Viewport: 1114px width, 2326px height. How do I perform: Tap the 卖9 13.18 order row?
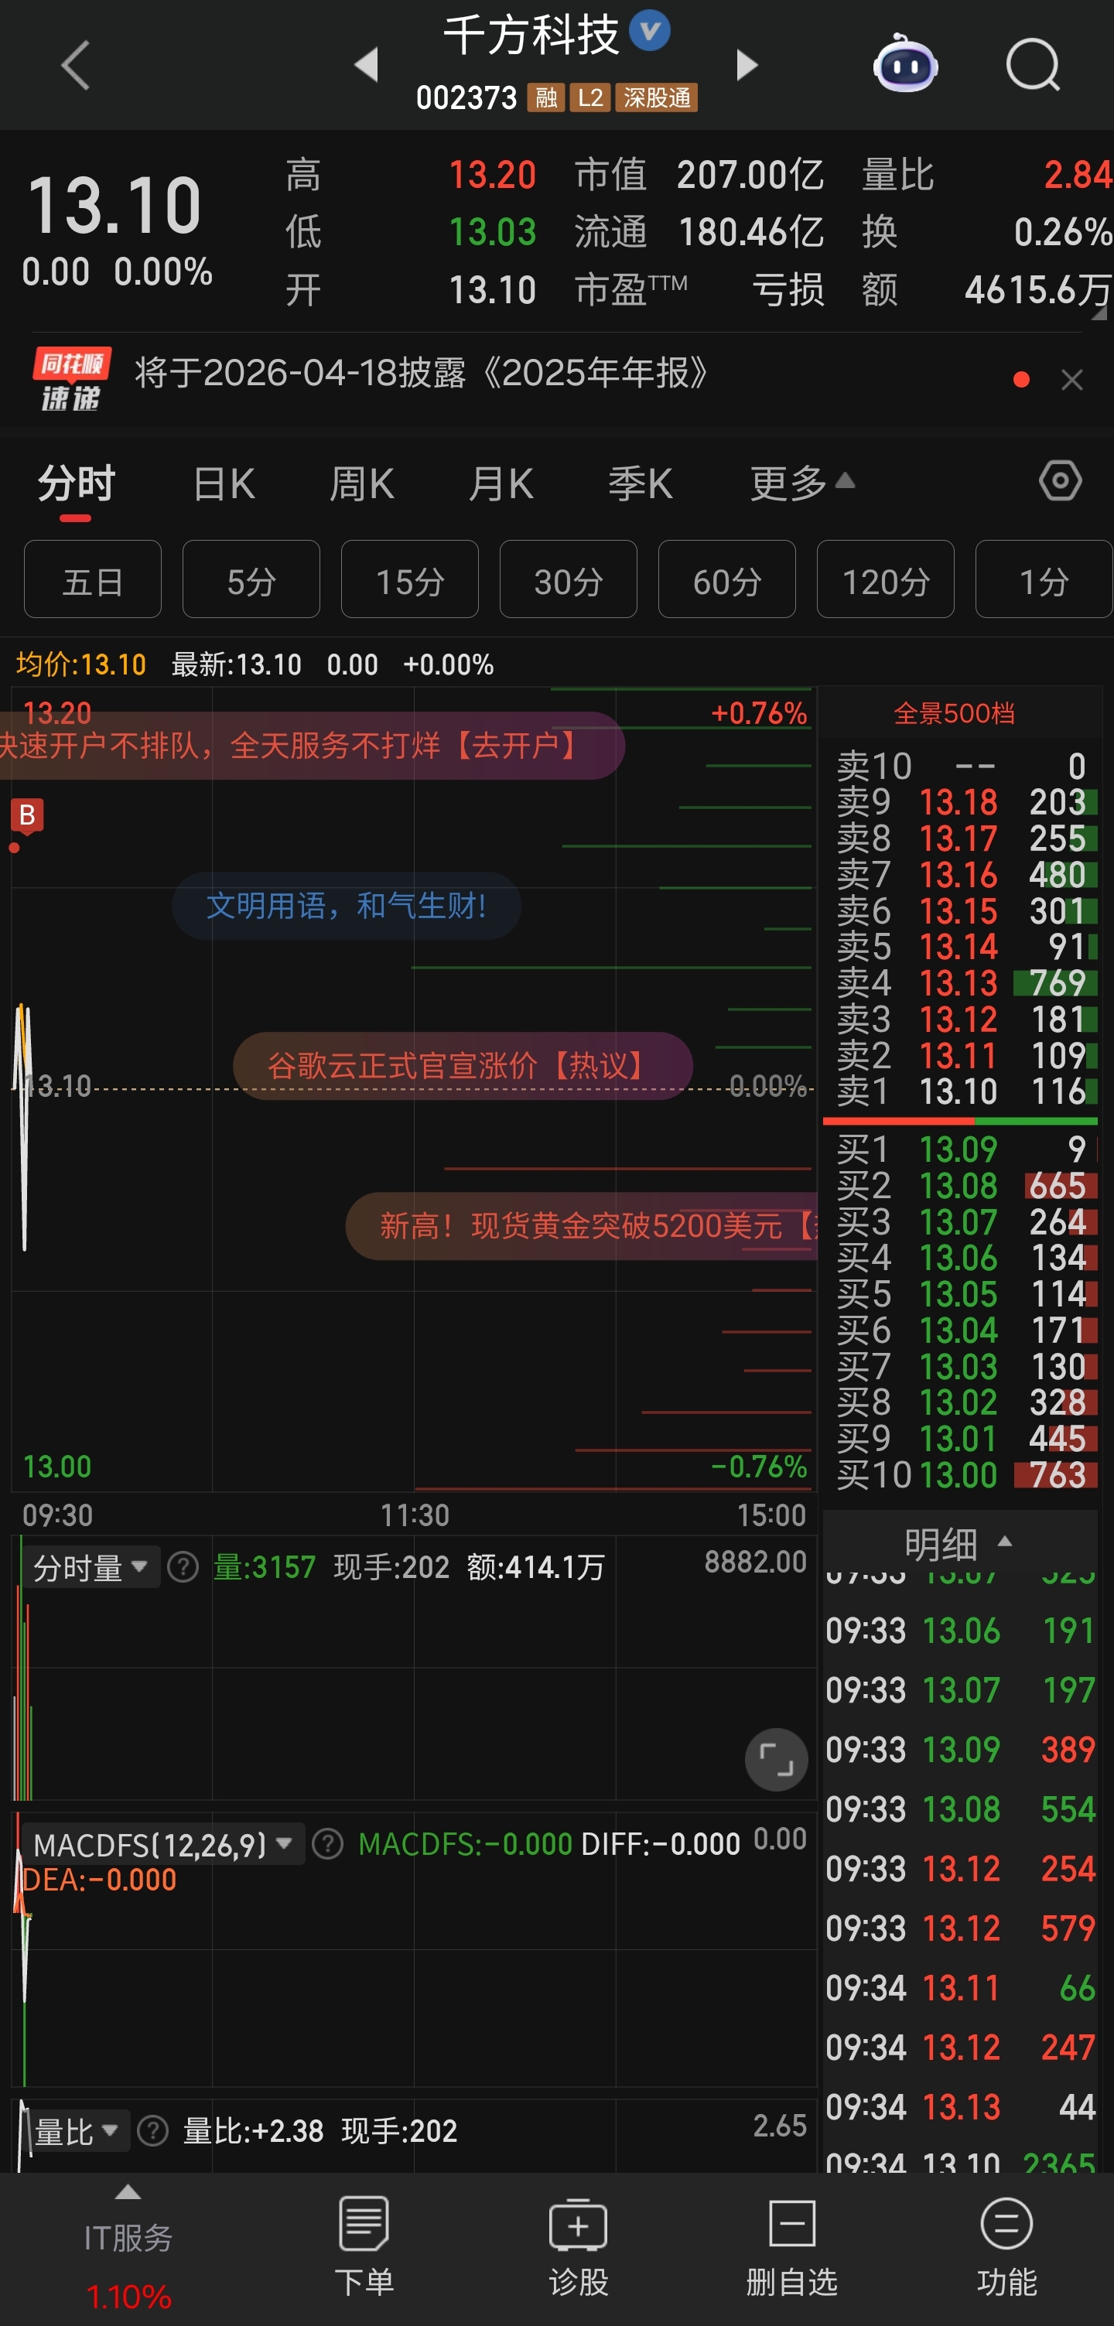click(x=961, y=803)
